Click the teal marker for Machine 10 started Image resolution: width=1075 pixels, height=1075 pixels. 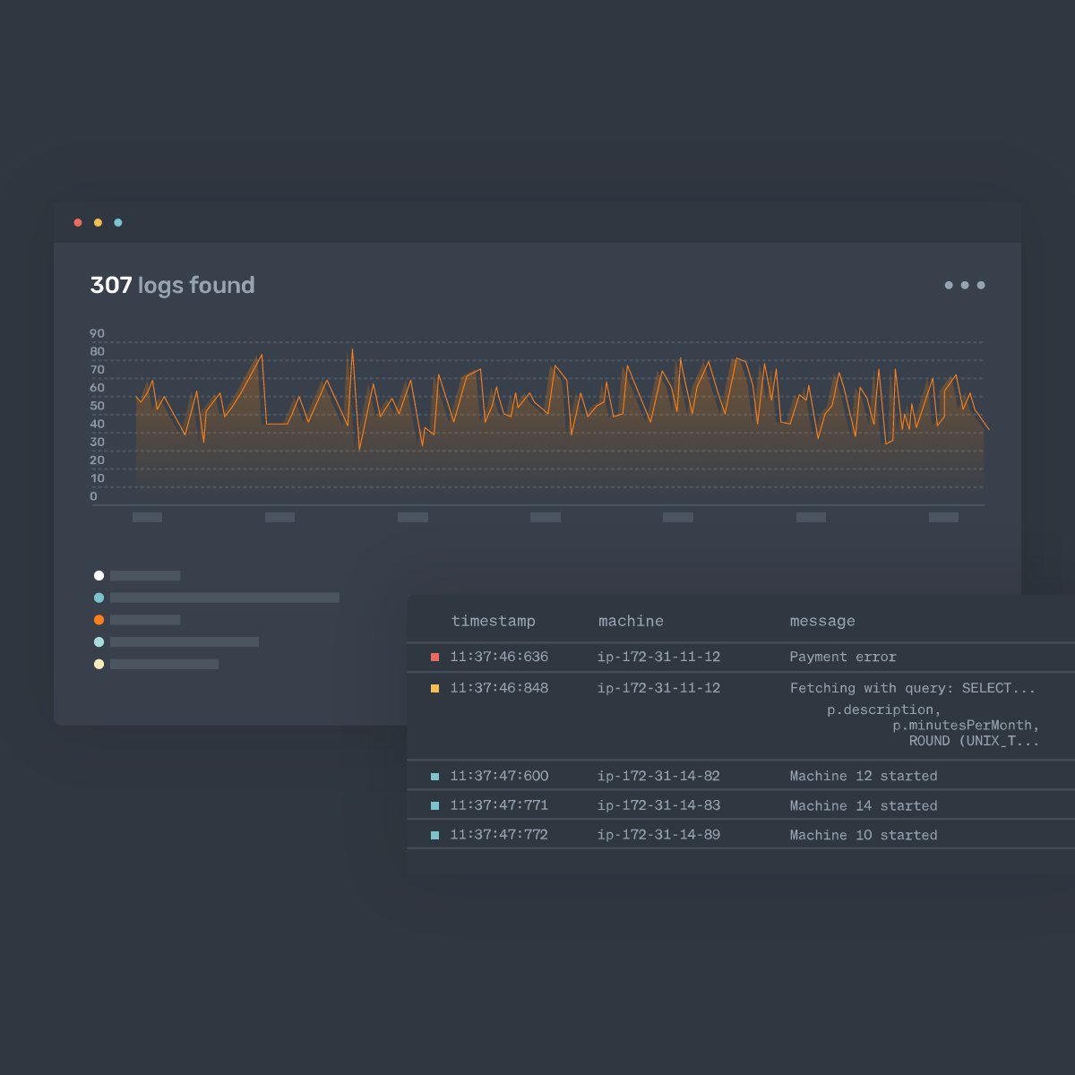point(434,835)
